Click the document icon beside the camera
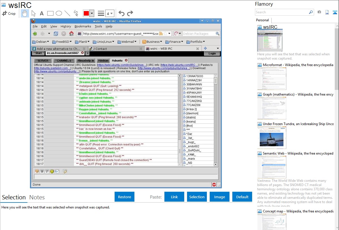339x230 pixels. pyautogui.click(x=327, y=12)
